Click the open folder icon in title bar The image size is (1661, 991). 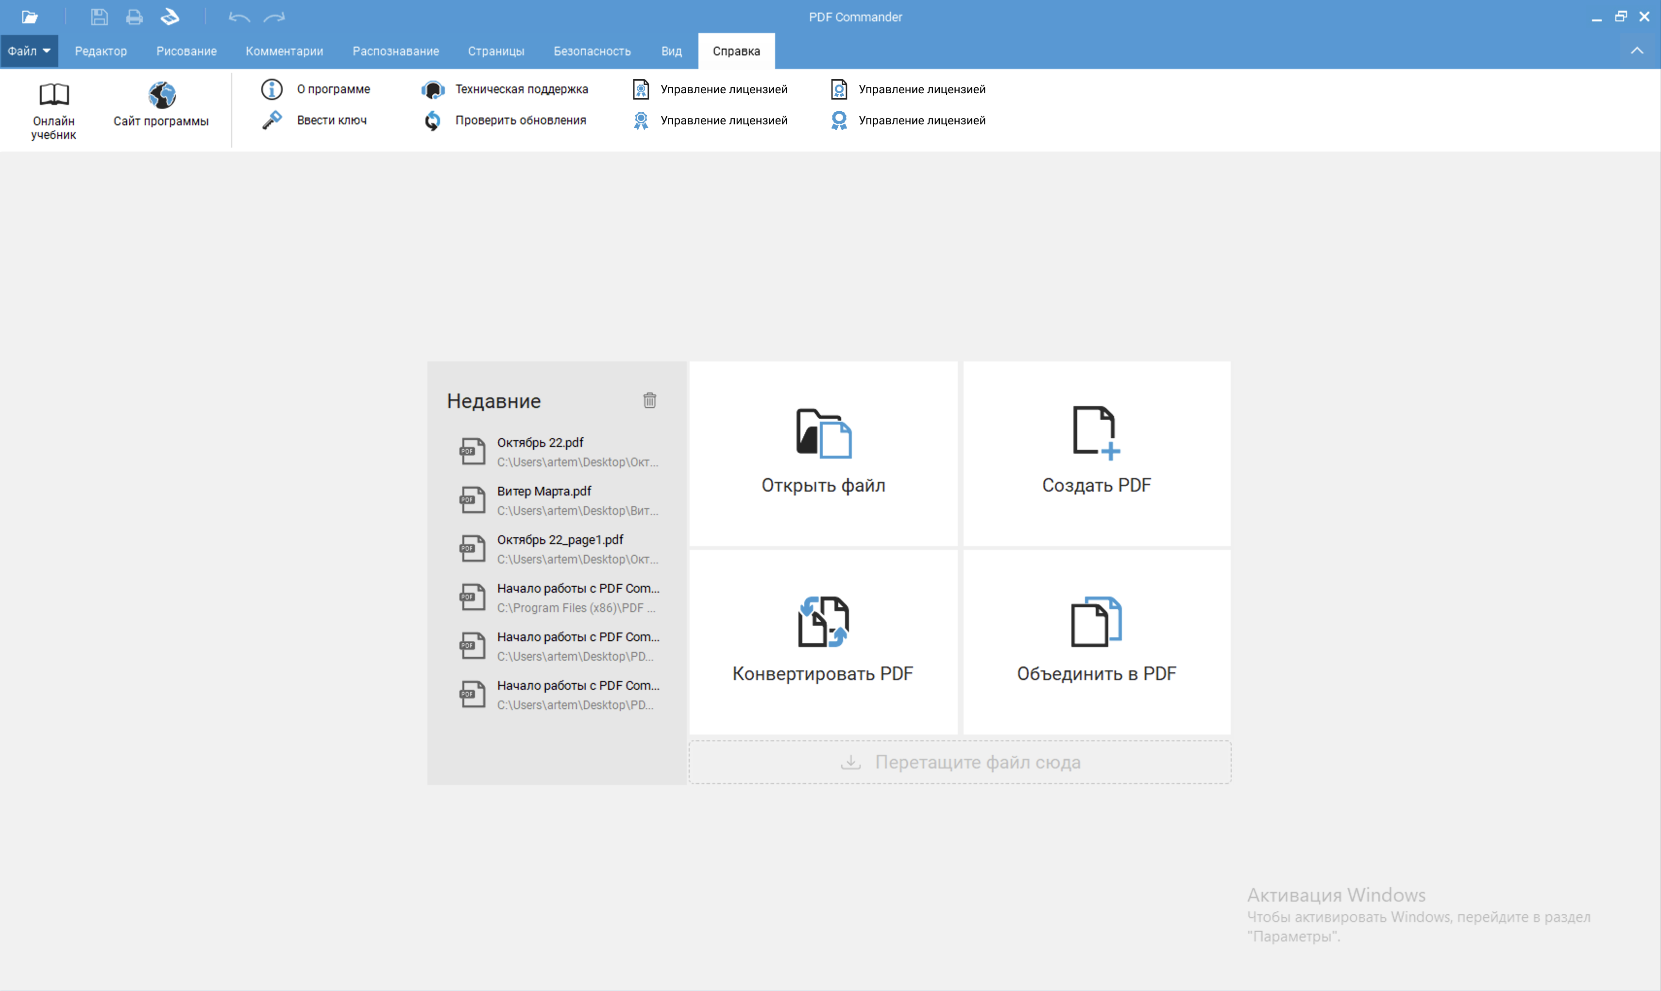(x=29, y=17)
